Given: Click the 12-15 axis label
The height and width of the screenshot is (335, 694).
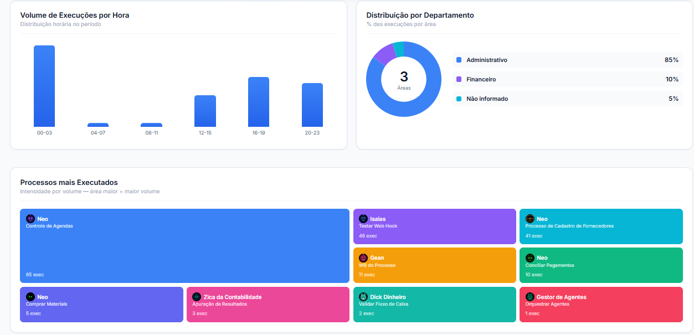Looking at the screenshot, I should [x=205, y=133].
